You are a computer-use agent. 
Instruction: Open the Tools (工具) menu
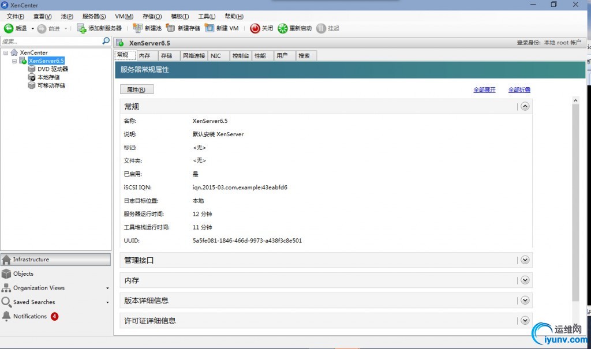point(207,16)
